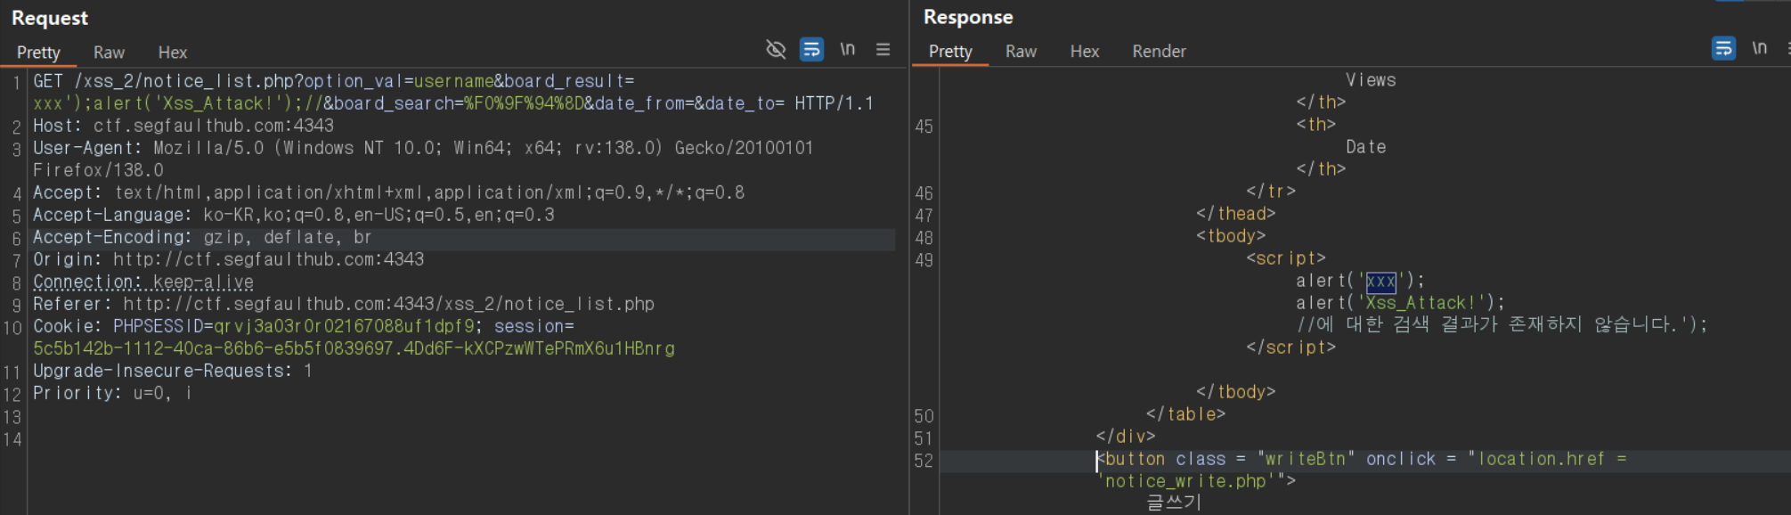The height and width of the screenshot is (515, 1791).
Task: Toggle show non-printable \n in Request panel
Action: click(x=848, y=49)
